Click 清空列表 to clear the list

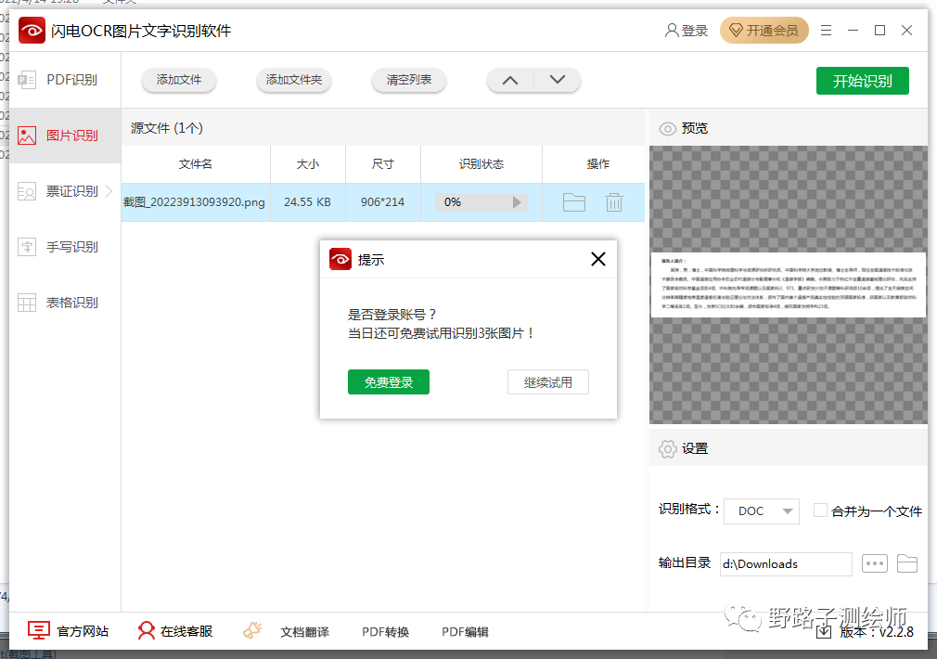[x=409, y=80]
